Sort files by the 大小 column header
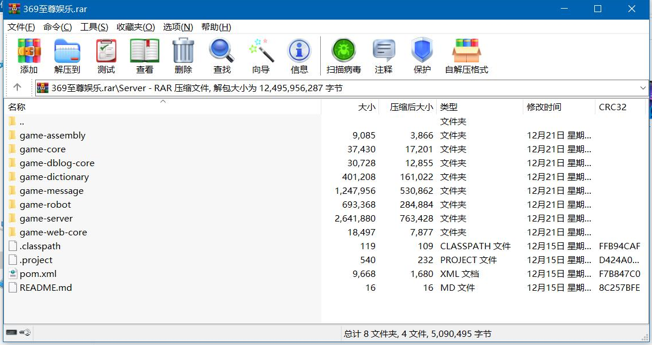 364,107
